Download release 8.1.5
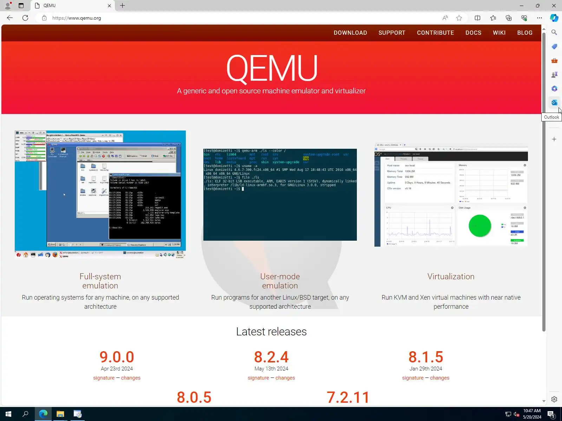Viewport: 562px width, 421px height. (426, 357)
